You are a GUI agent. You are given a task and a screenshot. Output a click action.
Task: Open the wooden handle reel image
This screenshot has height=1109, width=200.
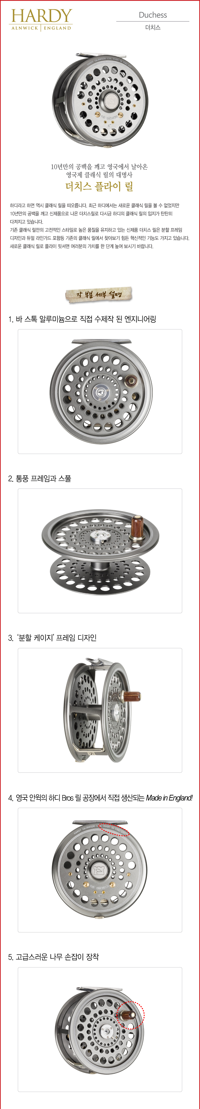point(100,1029)
